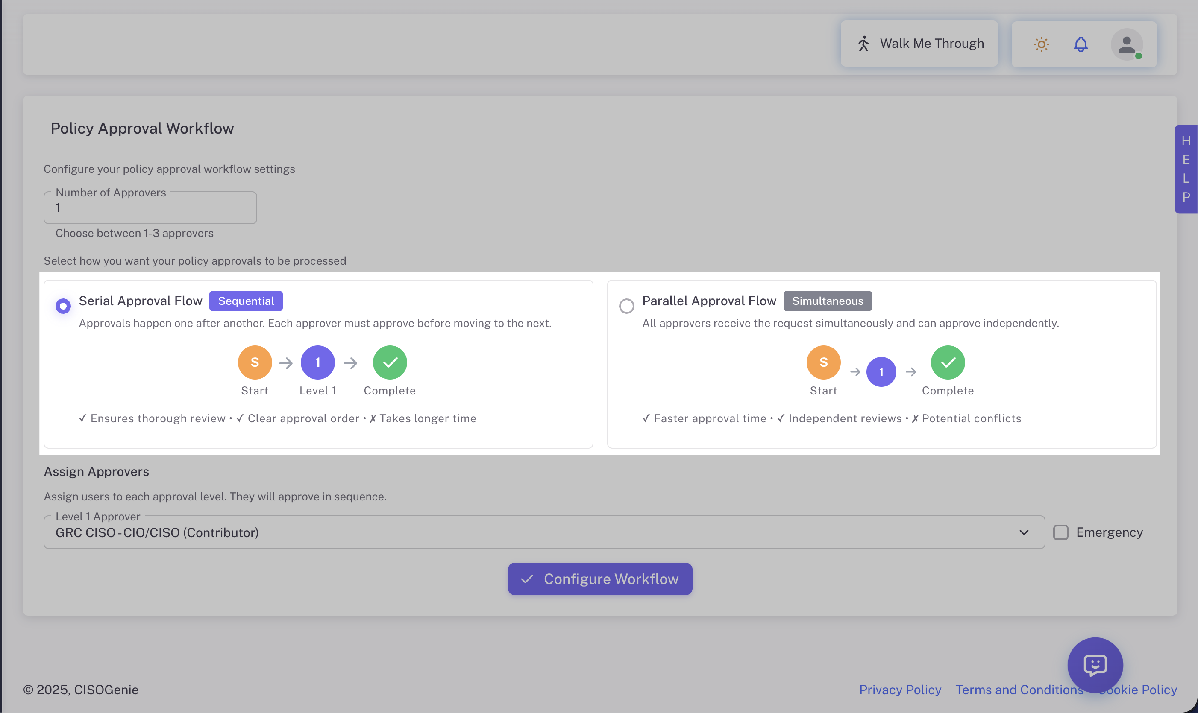This screenshot has height=713, width=1198.
Task: Select the Serial Approval Flow radio button
Action: click(x=62, y=306)
